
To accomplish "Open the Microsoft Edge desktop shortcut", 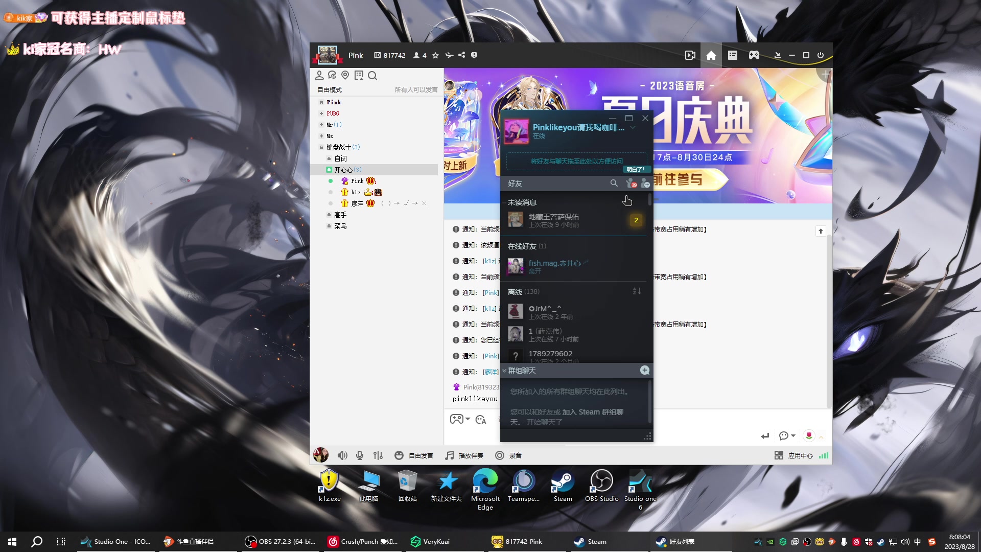I will tap(485, 490).
